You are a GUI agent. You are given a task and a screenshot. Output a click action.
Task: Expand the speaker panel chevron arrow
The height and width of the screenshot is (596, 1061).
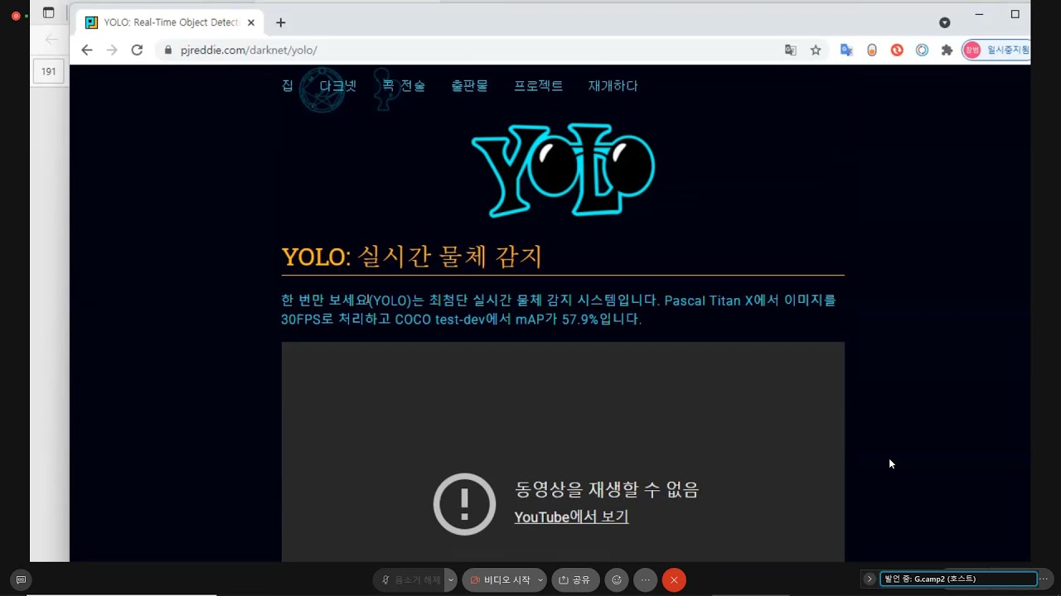[x=870, y=579]
